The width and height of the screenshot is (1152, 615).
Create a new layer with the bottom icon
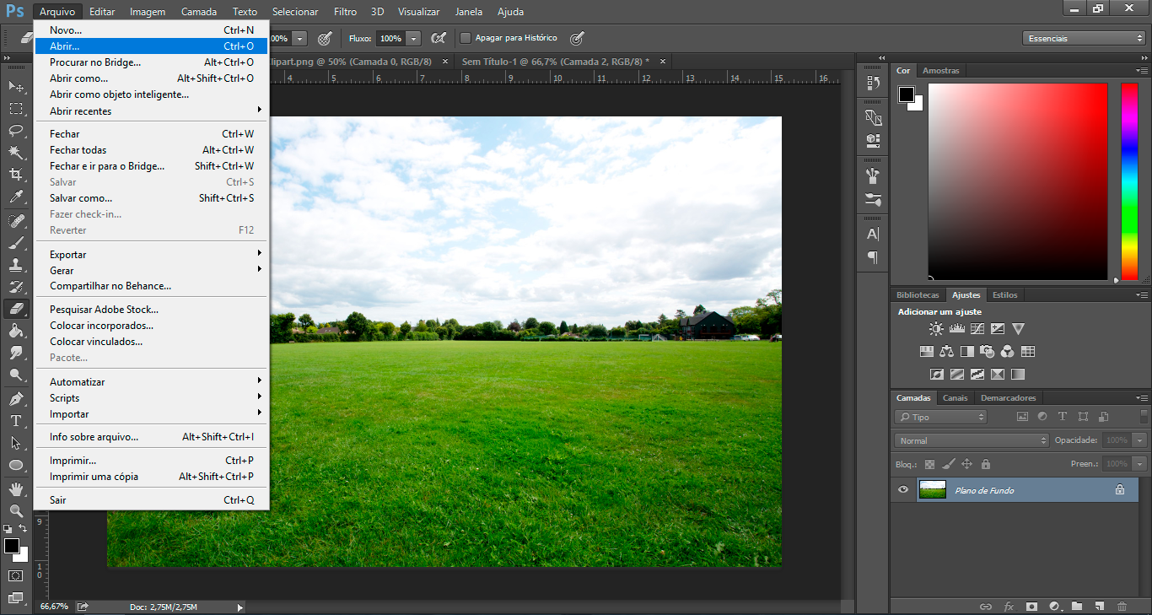tap(1099, 606)
